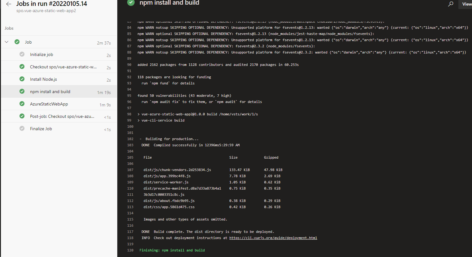Click gzipped value '47.98 KiB'
The height and width of the screenshot is (257, 472).
click(x=273, y=170)
